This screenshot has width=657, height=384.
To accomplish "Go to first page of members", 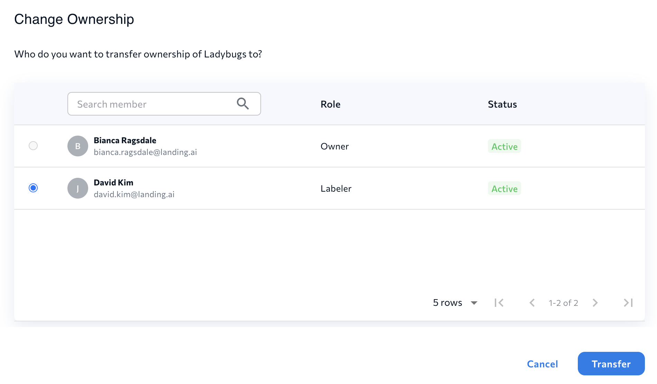I will point(499,303).
